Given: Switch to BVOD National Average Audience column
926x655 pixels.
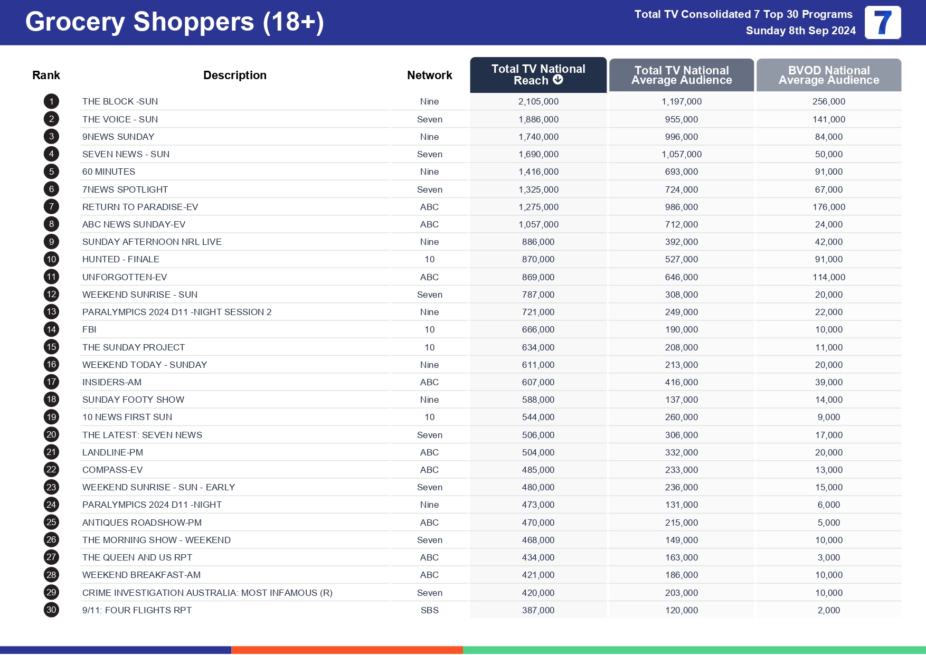Looking at the screenshot, I should coord(828,75).
